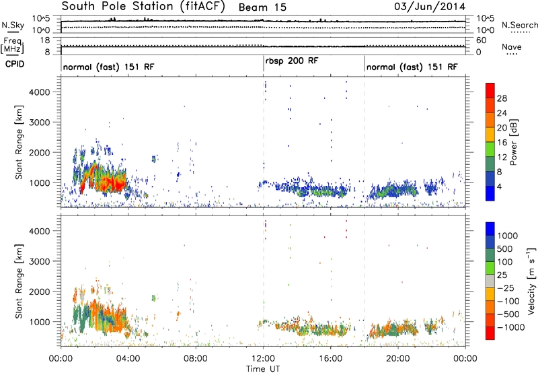
Task: Click the "Velocity [m s⁻¹]" colorbar title
Action: pos(531,281)
